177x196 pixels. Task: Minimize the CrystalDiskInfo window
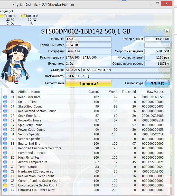(151, 4)
